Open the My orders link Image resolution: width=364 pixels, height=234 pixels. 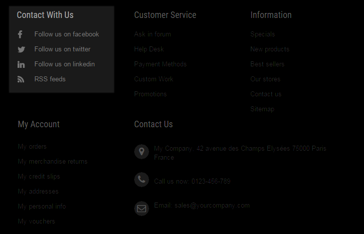[32, 146]
